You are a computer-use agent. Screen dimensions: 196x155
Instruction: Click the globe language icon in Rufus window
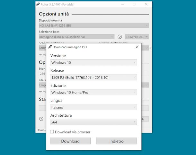click(41, 119)
